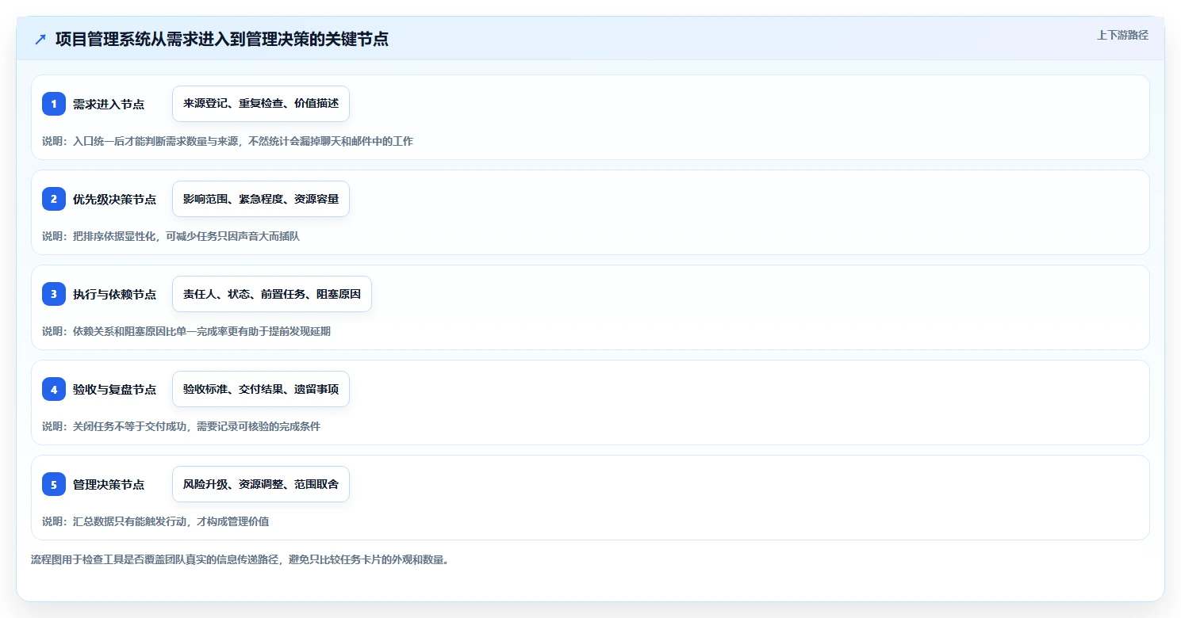Viewport: 1181px width, 618px height.
Task: Click the arrow icon beside the title
Action: click(x=40, y=39)
